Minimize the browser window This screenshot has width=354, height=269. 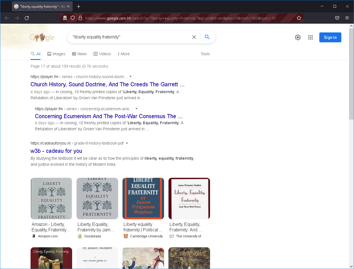click(x=322, y=6)
